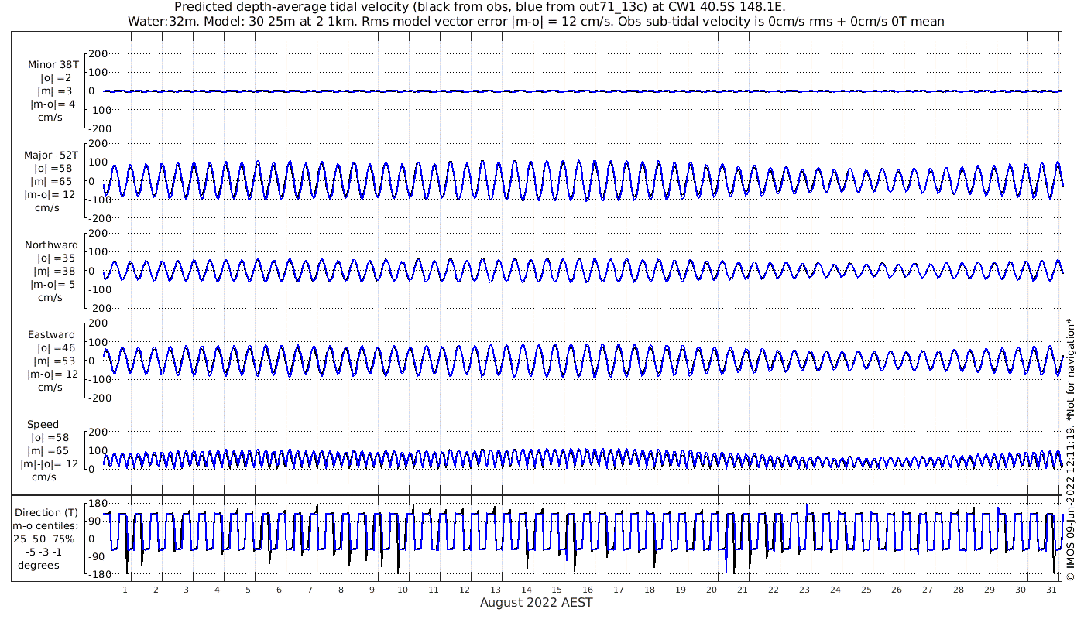
Task: Click the '|m|-|o|= 12' value under Speed
Action: [50, 464]
